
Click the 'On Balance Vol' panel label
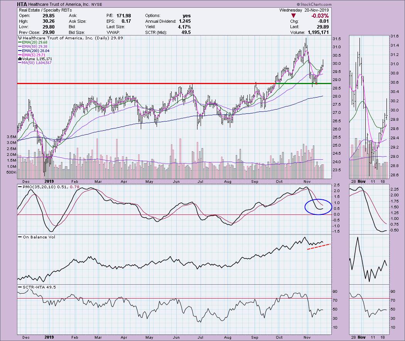tap(36, 237)
